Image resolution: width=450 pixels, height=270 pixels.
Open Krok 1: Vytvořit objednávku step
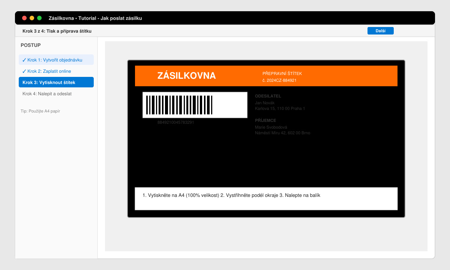[56, 60]
